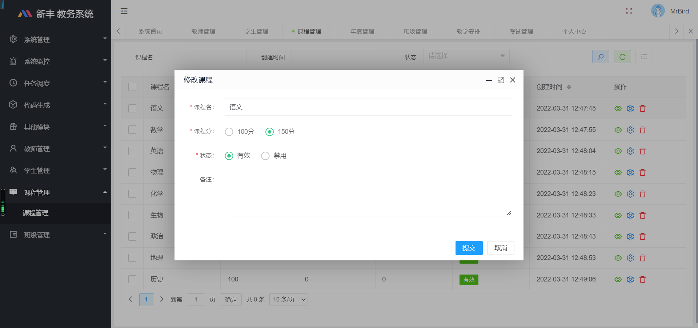Click settings gear icon in 英语 row

point(630,151)
